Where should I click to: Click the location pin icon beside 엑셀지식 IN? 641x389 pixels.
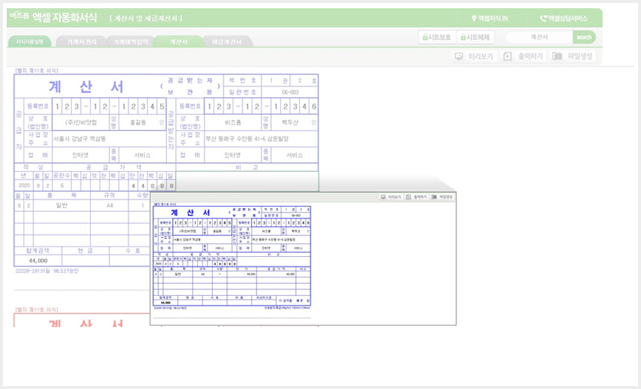pos(474,18)
